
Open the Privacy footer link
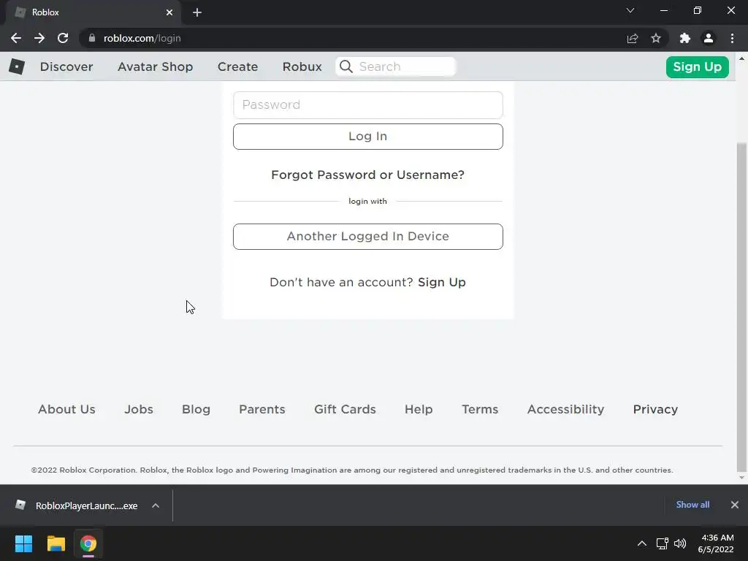click(x=655, y=409)
